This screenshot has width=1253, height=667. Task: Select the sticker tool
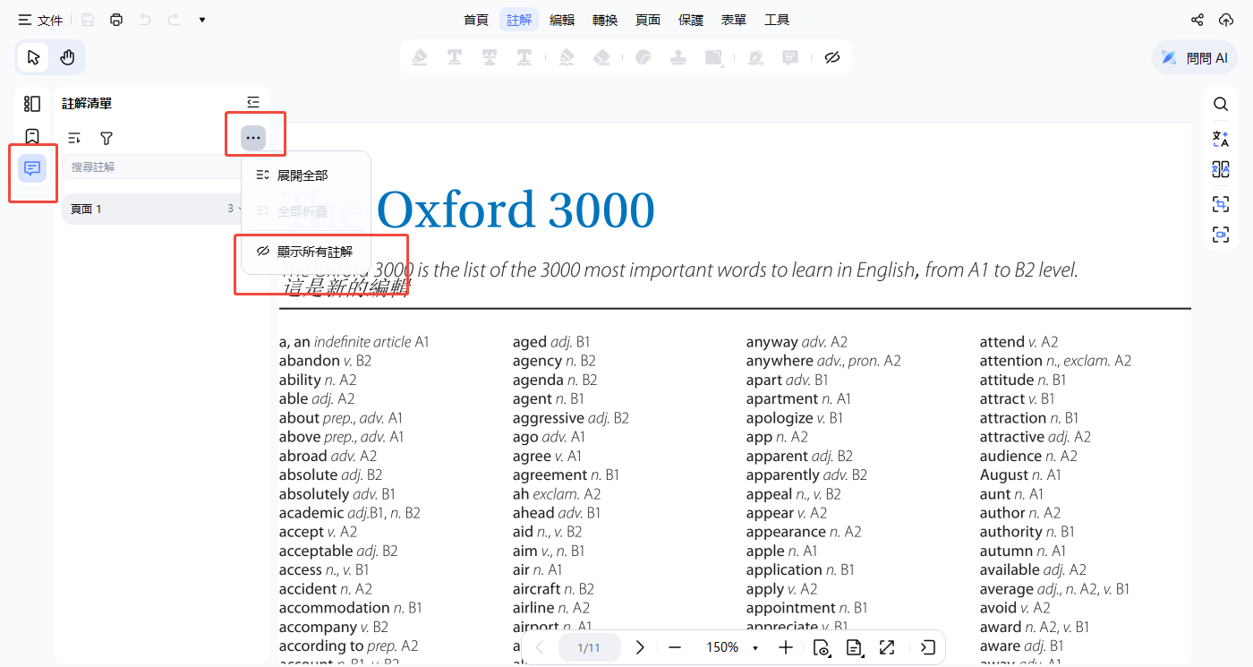pyautogui.click(x=644, y=57)
